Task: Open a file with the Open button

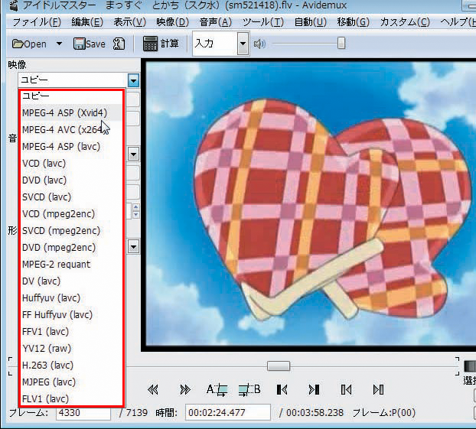Action: point(29,44)
